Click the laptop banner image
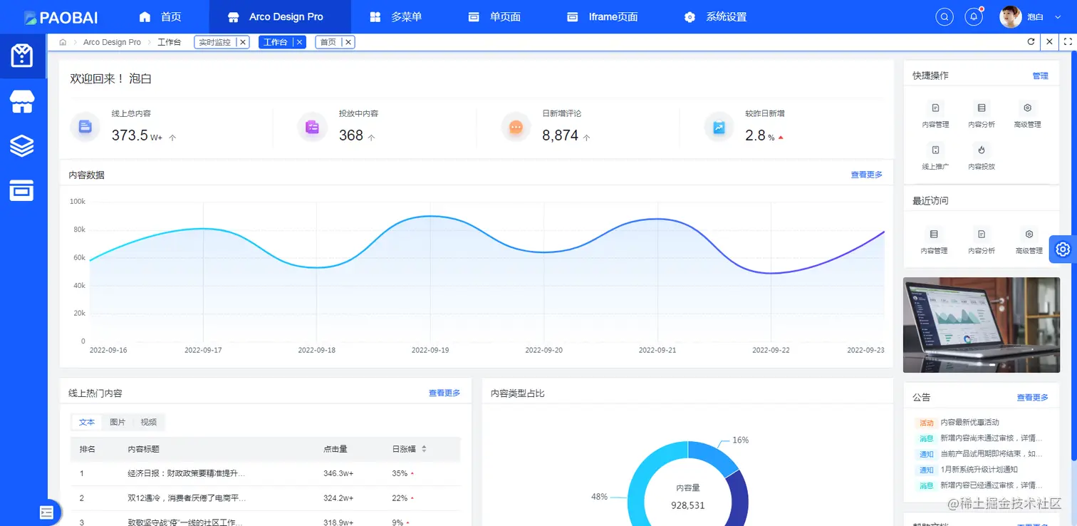This screenshot has height=526, width=1077. pyautogui.click(x=982, y=324)
